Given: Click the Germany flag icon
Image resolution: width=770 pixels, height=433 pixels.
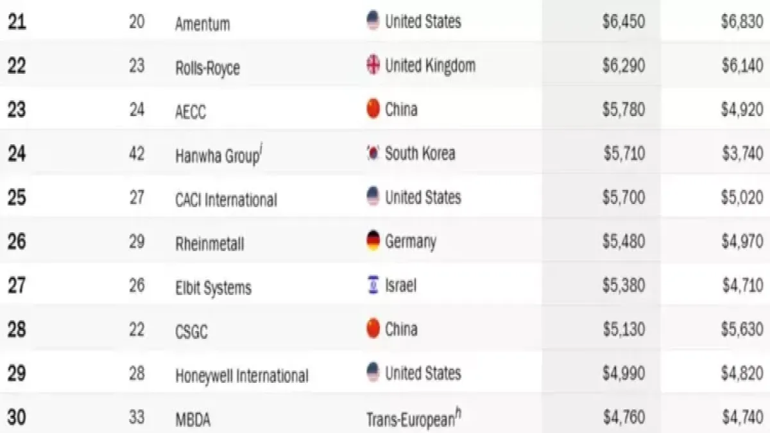Looking at the screenshot, I should pyautogui.click(x=373, y=241).
